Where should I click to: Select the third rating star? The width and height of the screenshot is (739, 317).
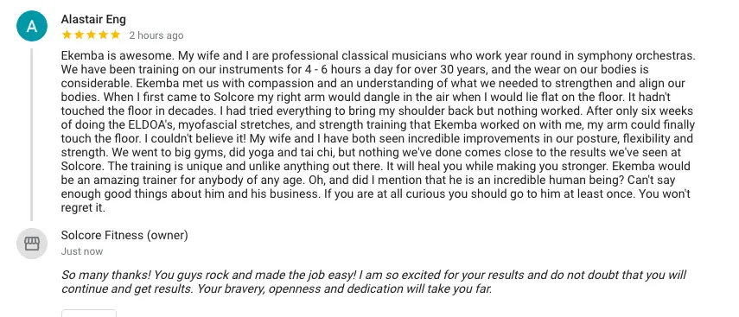[91, 35]
